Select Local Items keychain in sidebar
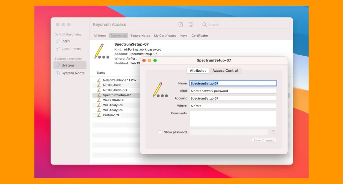This screenshot has width=343, height=184. (x=70, y=49)
